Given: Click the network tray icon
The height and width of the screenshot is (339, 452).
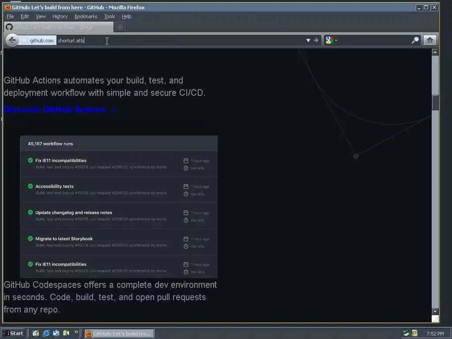Looking at the screenshot, I should (407, 334).
